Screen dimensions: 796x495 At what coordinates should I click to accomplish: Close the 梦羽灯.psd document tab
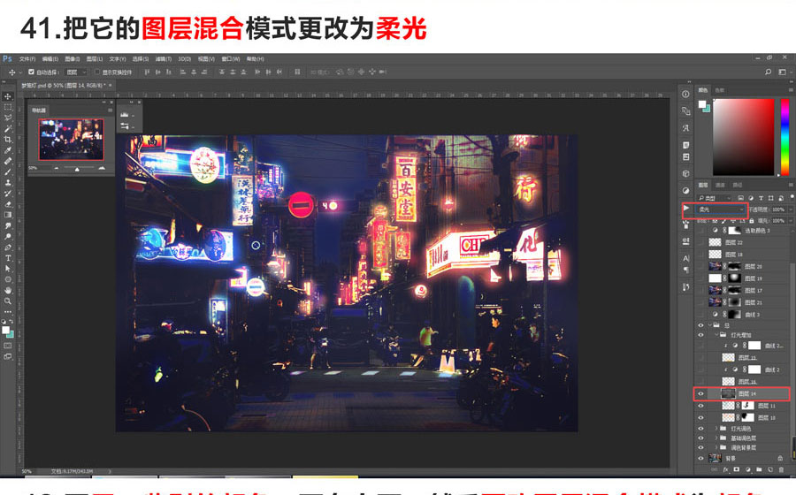(111, 85)
